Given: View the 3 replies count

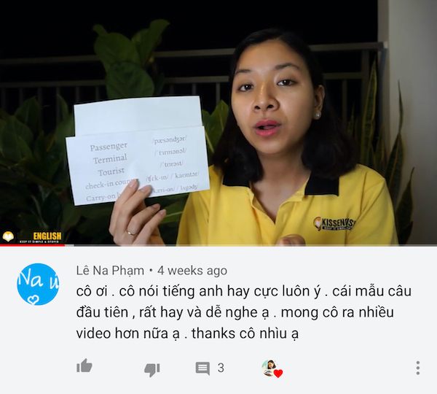Looking at the screenshot, I should click(x=221, y=368).
